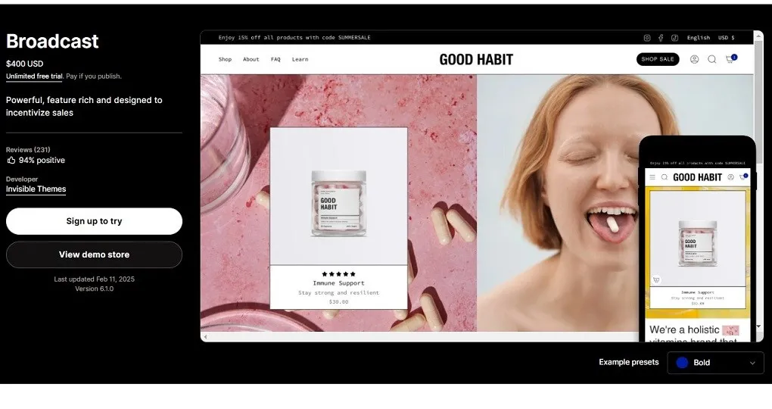Click the Last updated Feb 11, 2025 text
Viewport: 772px width, 409px height.
point(94,279)
